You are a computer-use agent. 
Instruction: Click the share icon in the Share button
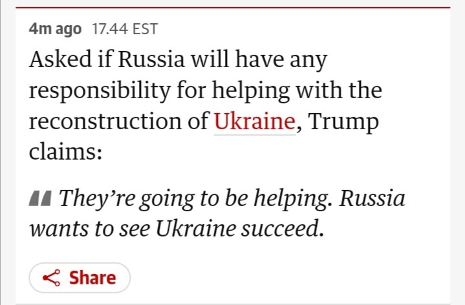(51, 279)
